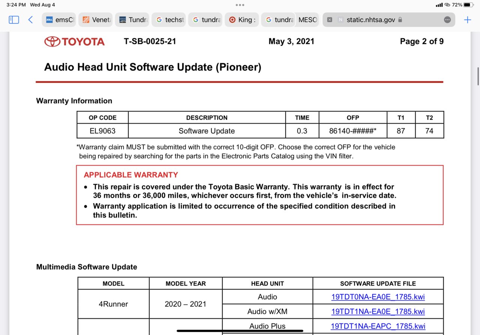Click the T-SB-0025-21 bulletin number

(150, 41)
